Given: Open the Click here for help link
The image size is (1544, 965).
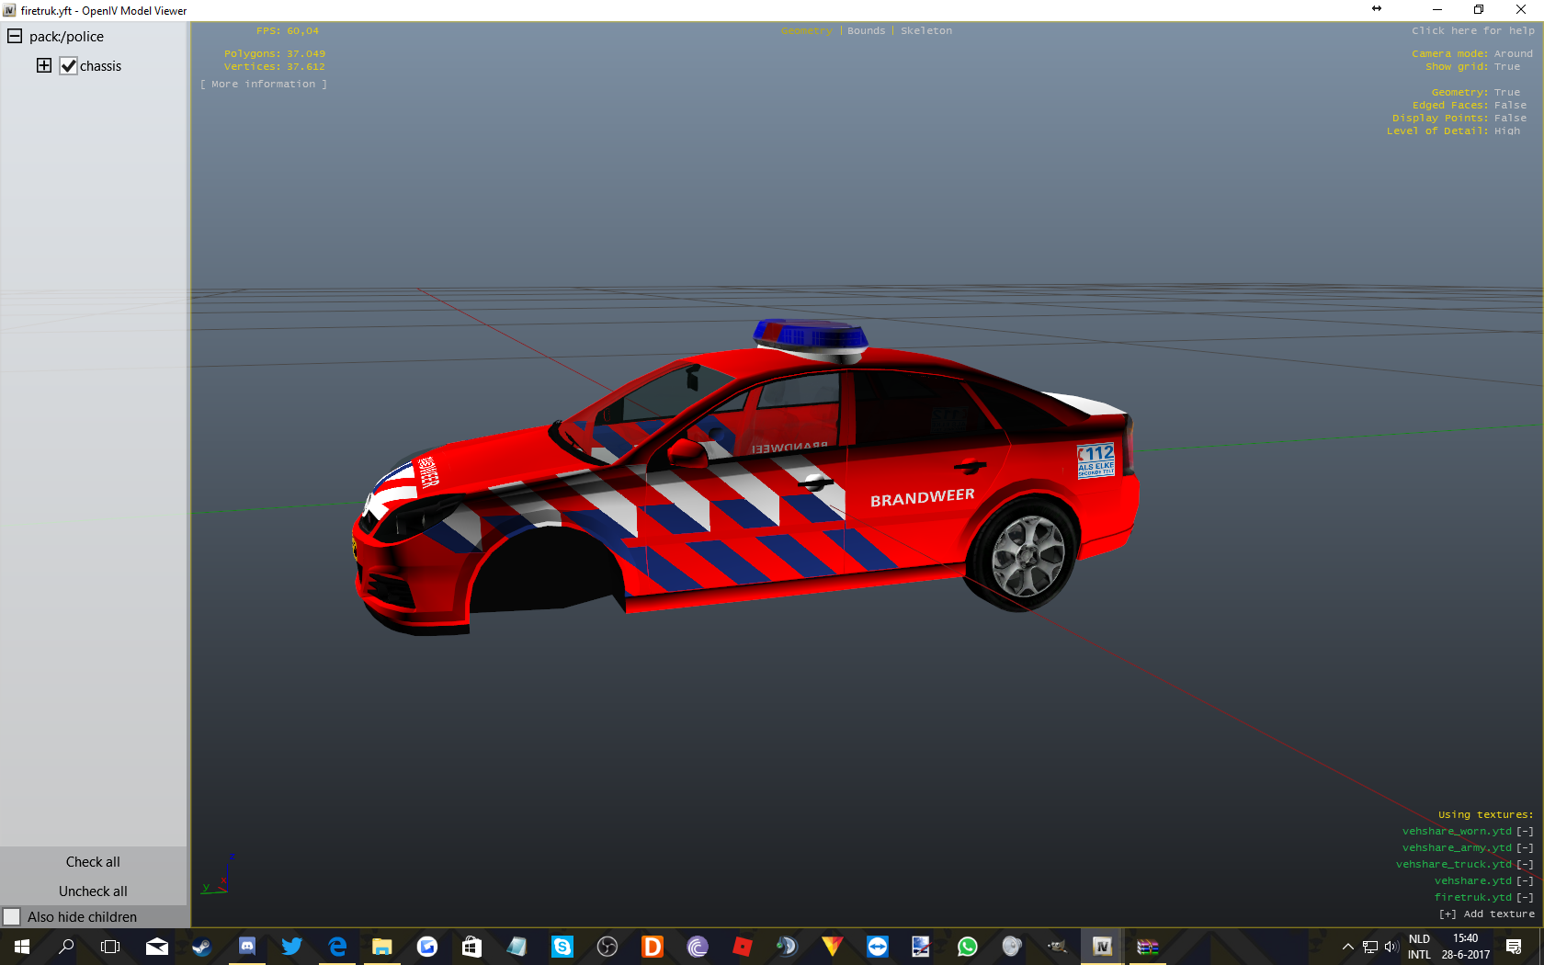Looking at the screenshot, I should [1473, 30].
